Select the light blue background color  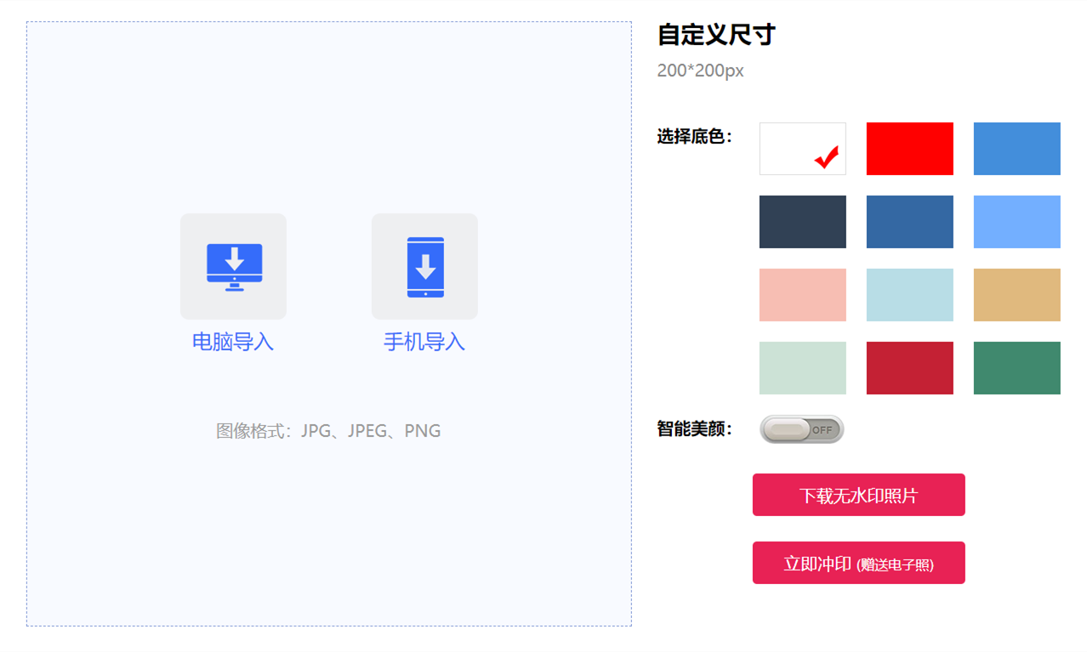click(x=1016, y=221)
